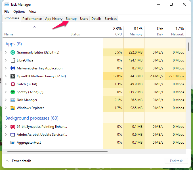Click the 92.5 MB memory cell

click(x=134, y=108)
